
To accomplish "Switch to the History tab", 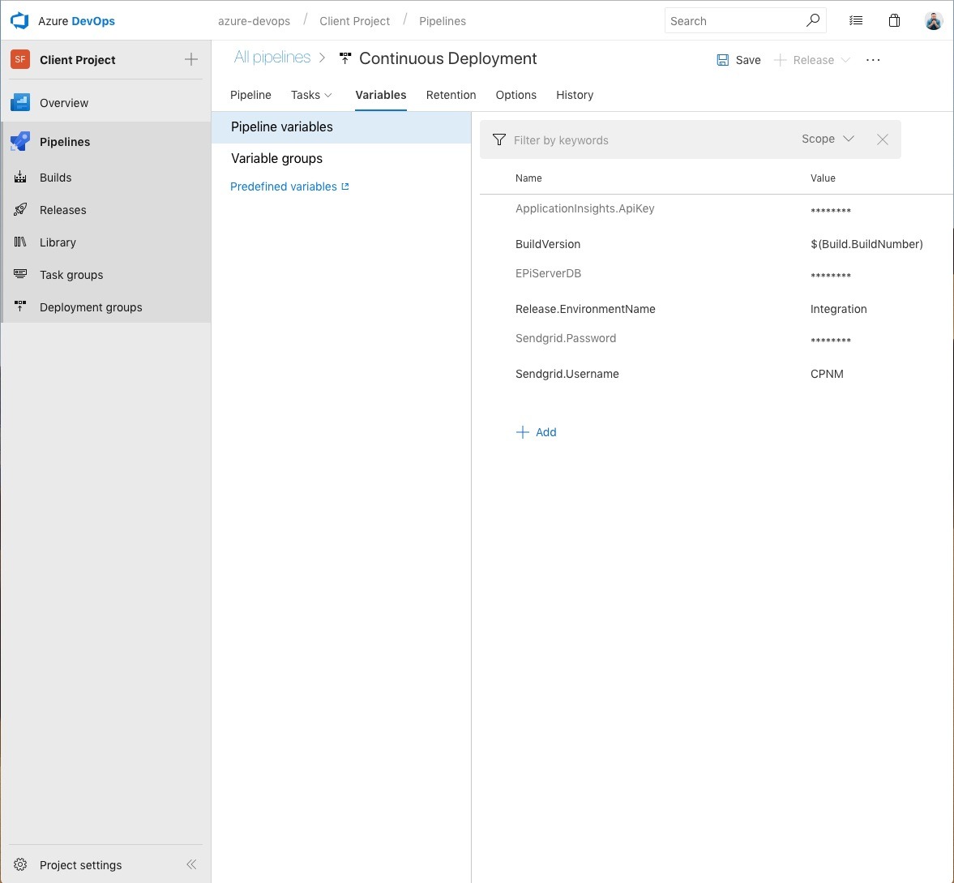I will 574,95.
